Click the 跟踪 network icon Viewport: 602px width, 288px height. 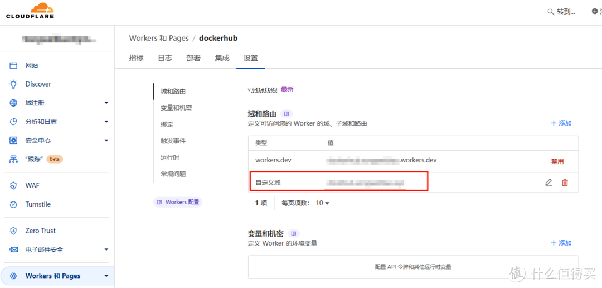13,159
